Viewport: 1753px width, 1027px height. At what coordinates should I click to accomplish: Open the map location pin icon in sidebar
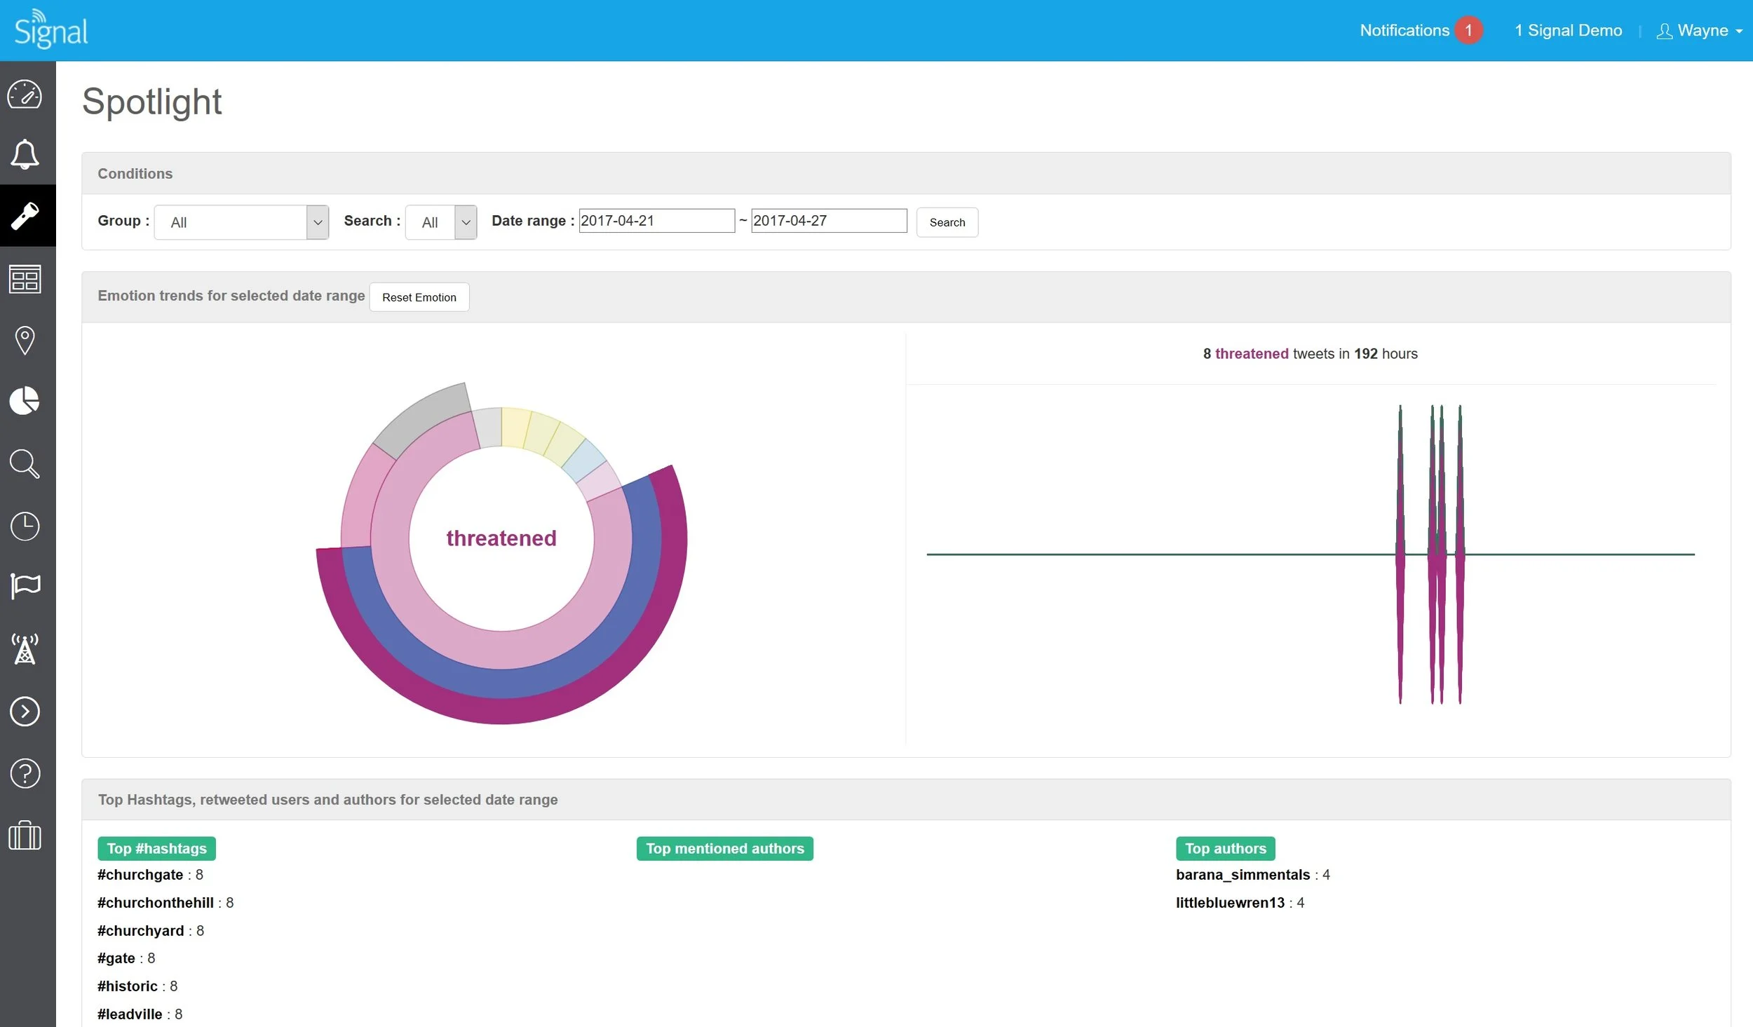pos(25,340)
